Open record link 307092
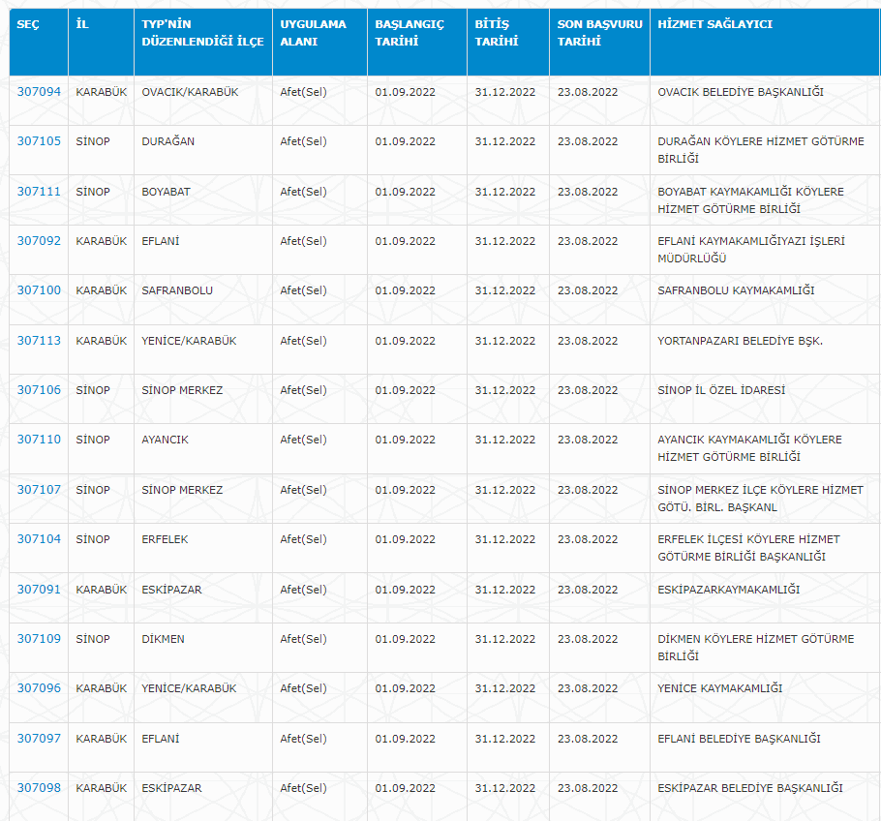Screen dimensions: 881x821 pos(39,241)
